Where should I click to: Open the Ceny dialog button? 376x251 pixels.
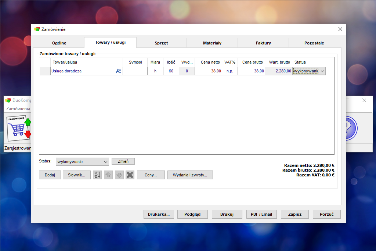click(x=151, y=175)
